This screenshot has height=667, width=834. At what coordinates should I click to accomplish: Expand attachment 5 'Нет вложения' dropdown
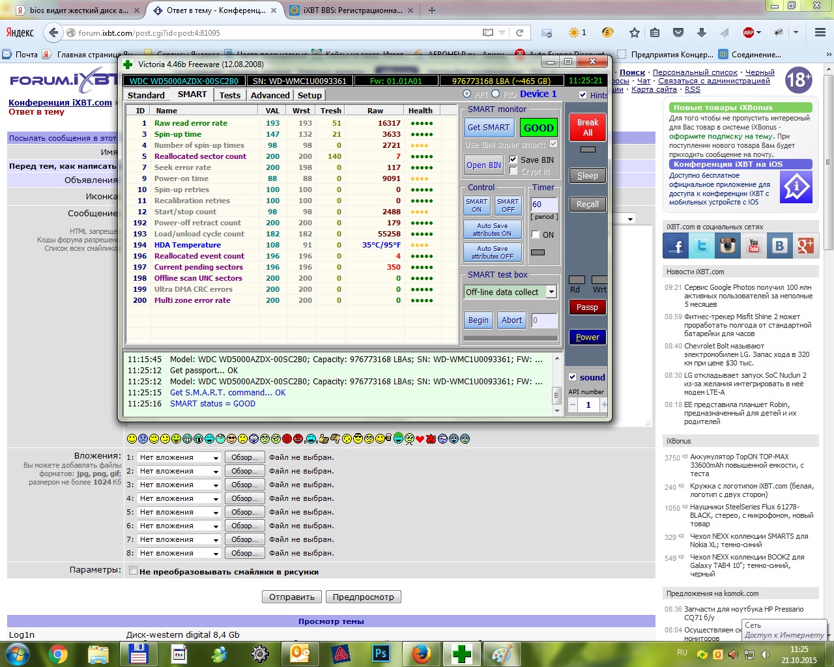tap(179, 512)
